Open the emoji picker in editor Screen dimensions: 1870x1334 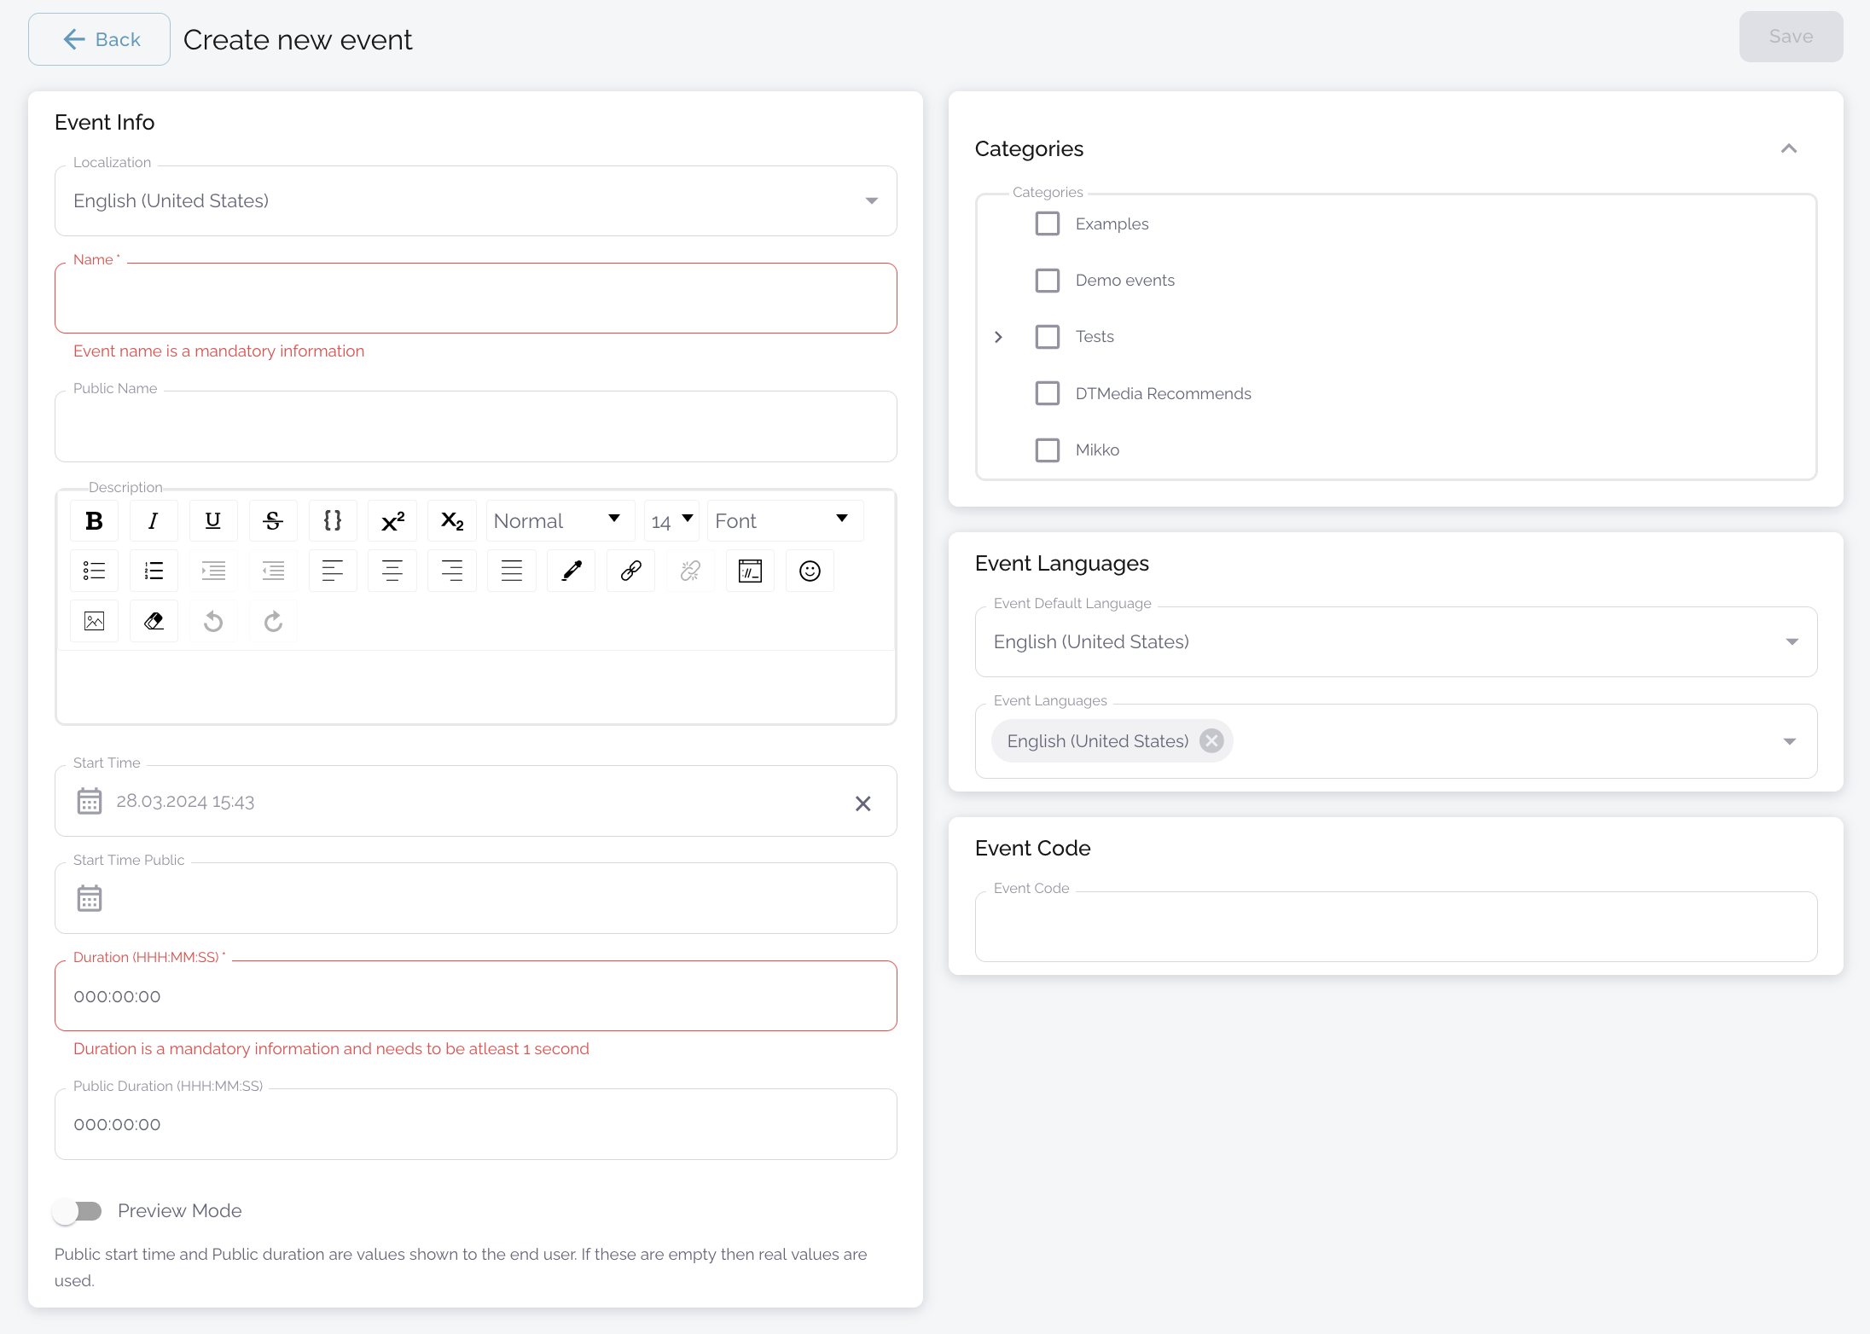[810, 571]
